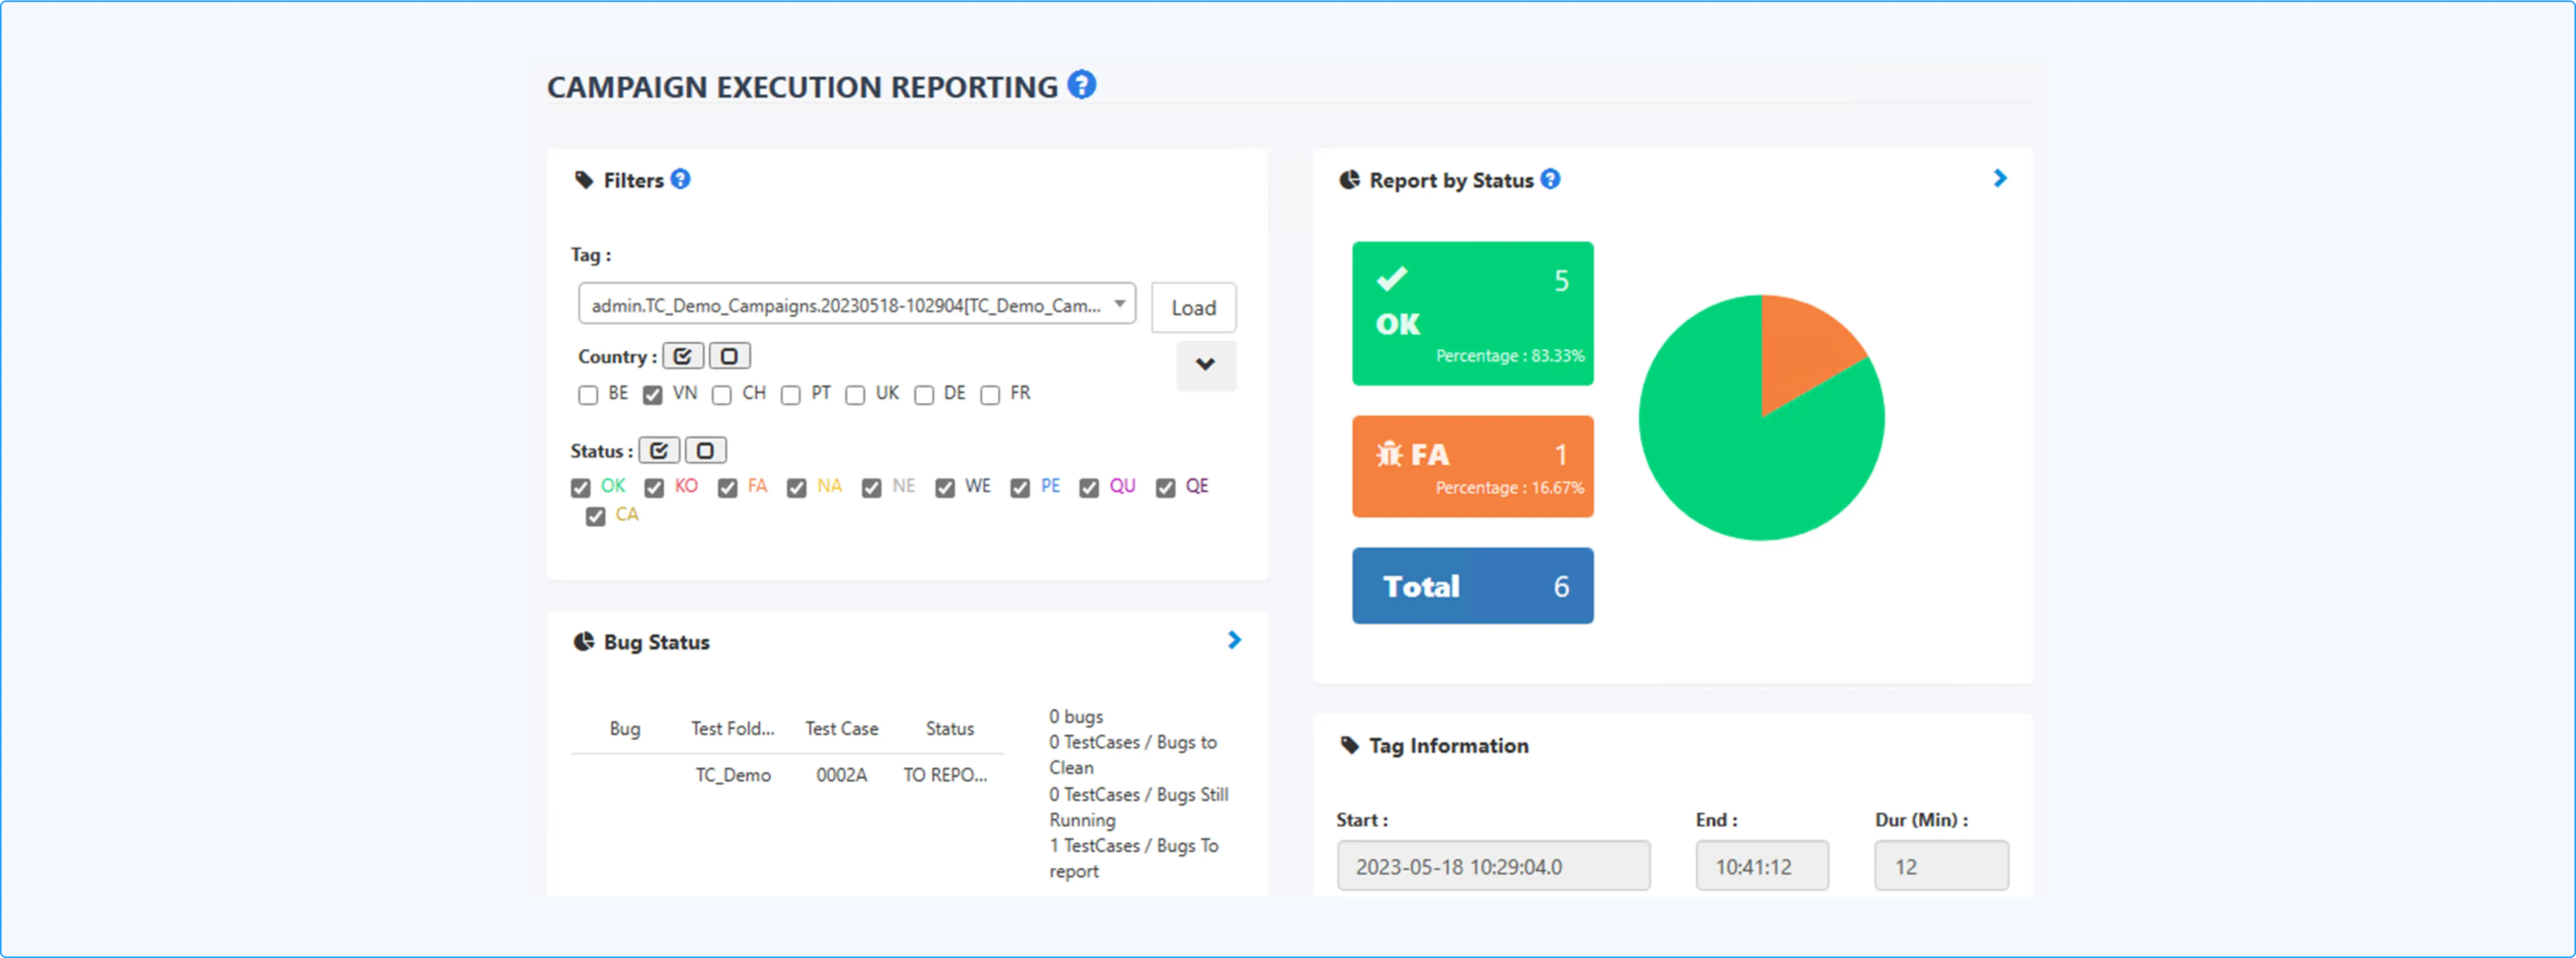Click the orange FA status card

pos(1473,467)
